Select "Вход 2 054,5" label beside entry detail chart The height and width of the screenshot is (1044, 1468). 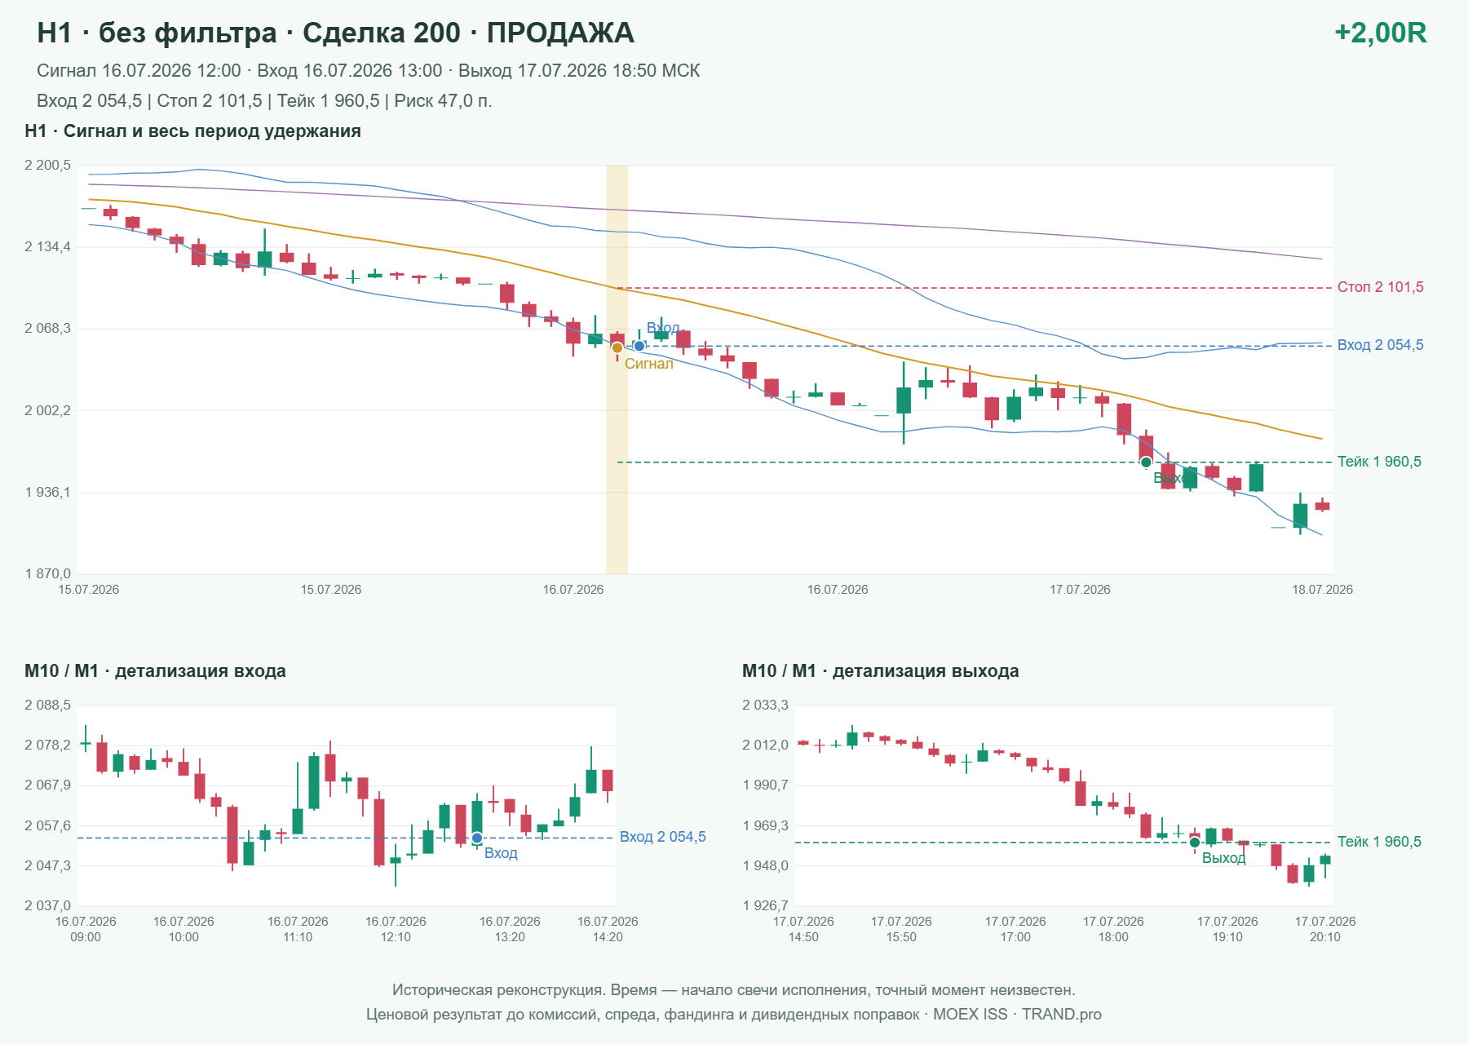663,837
